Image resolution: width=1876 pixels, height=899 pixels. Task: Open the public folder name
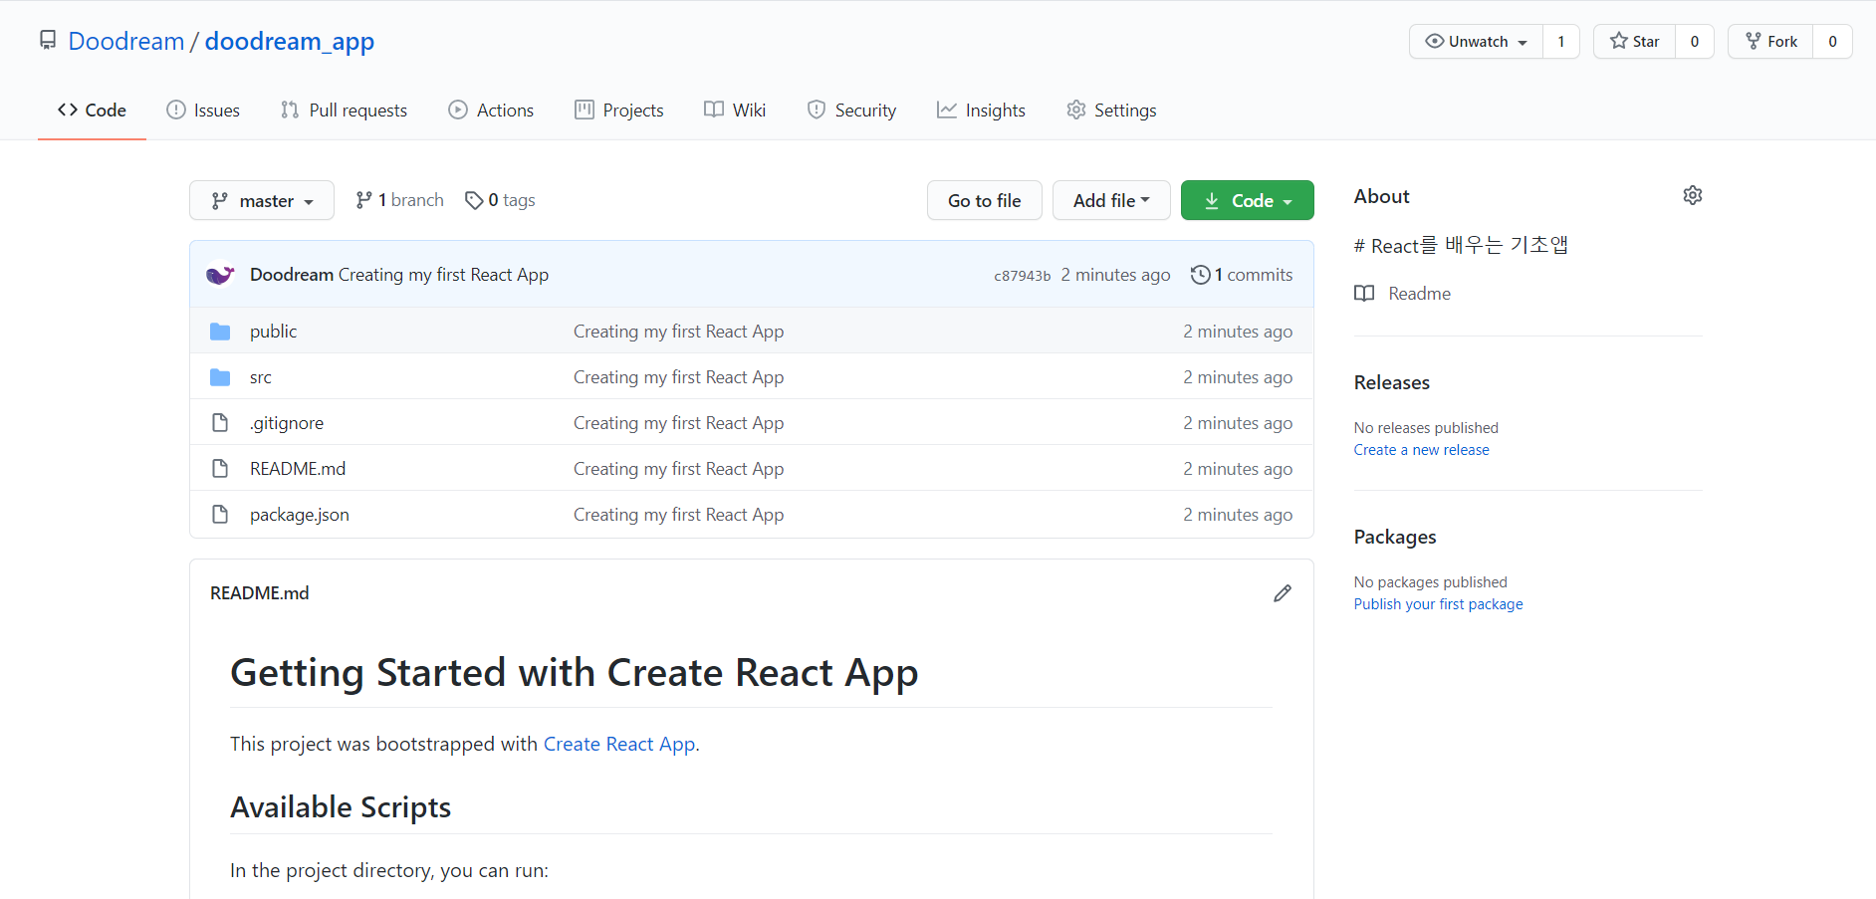(x=274, y=332)
